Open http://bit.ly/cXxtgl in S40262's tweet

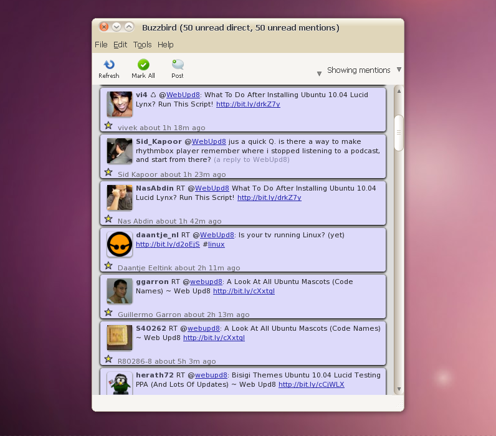(214, 338)
